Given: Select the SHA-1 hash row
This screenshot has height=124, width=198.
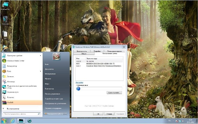Looking at the screenshot, I should click(99, 66).
